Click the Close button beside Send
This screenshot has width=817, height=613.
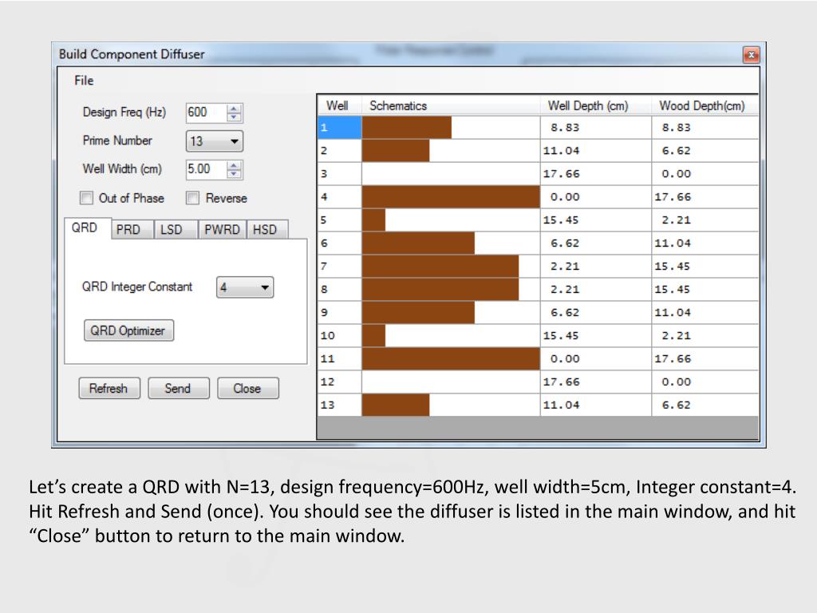point(247,389)
